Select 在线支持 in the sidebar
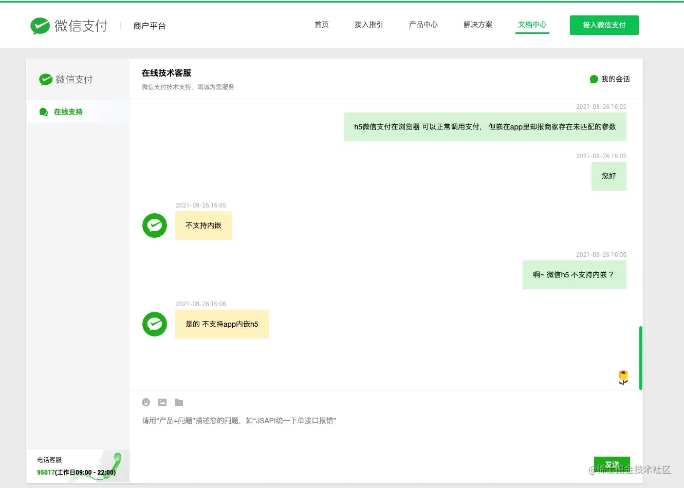The width and height of the screenshot is (684, 488). 78,112
